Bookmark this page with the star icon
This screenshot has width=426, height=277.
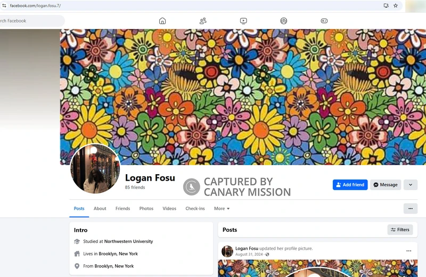click(x=396, y=5)
